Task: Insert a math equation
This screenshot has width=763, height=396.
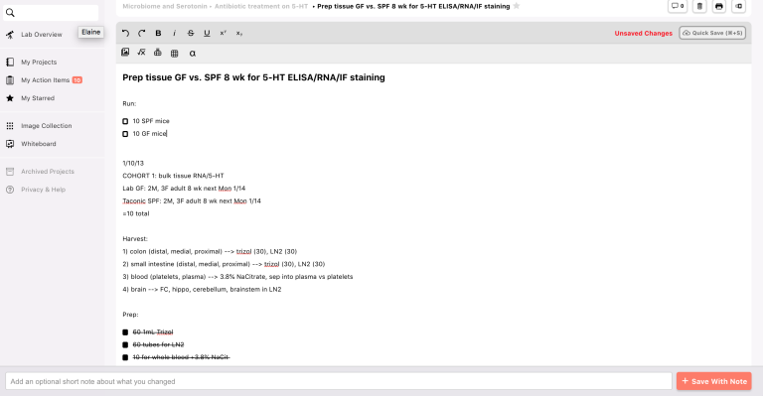Action: [x=141, y=53]
